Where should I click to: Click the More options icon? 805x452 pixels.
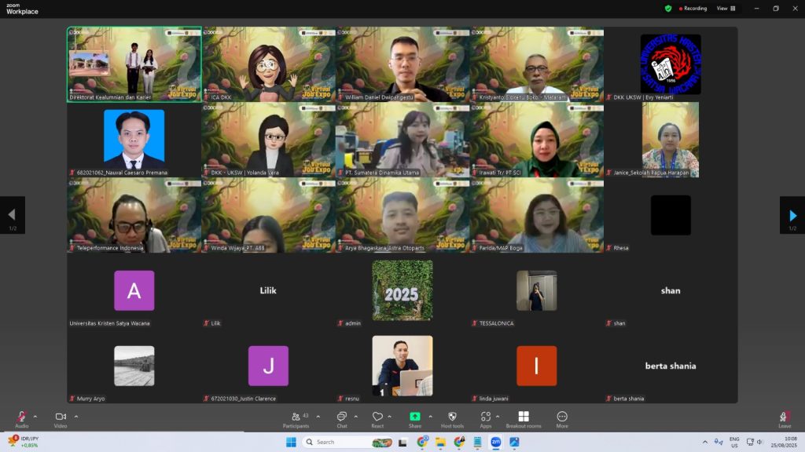[562, 417]
